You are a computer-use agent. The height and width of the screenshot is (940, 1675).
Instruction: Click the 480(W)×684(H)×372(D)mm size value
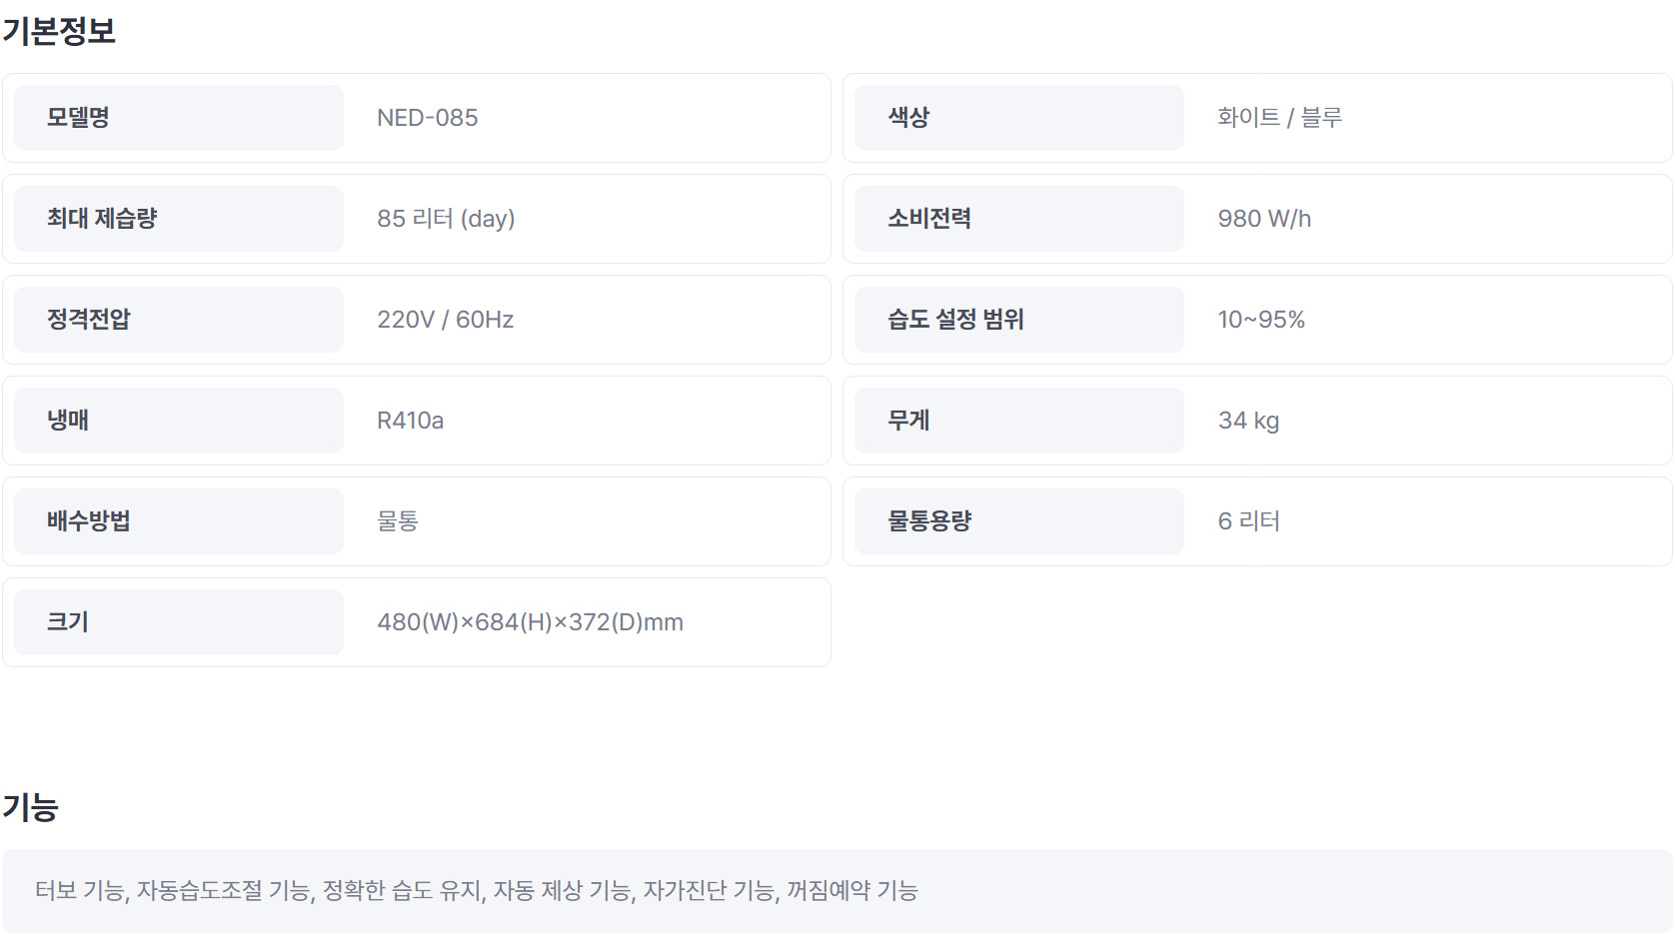pyautogui.click(x=530, y=622)
